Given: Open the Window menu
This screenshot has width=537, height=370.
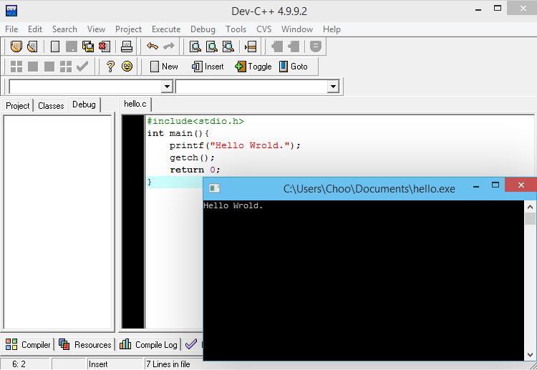Looking at the screenshot, I should point(297,29).
